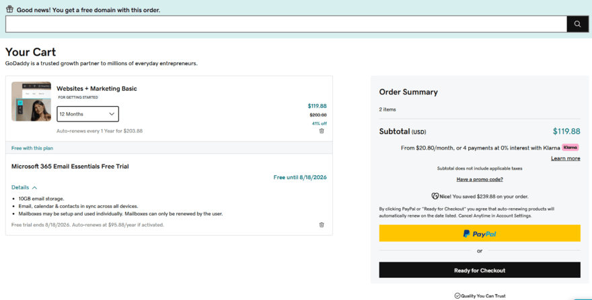Click Mailboxes may be setup bullet
The image size is (592, 300).
(x=120, y=213)
